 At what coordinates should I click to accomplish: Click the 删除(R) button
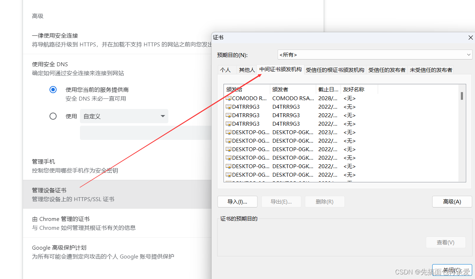tap(325, 202)
